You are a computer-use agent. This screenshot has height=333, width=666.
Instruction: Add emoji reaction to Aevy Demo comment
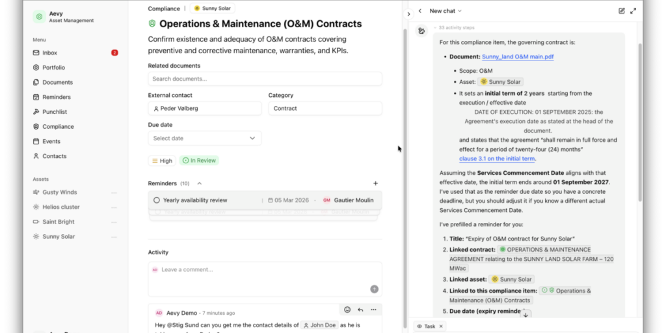(347, 310)
